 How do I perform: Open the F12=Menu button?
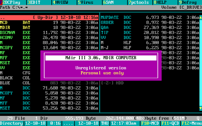pyautogui.click(x=192, y=123)
